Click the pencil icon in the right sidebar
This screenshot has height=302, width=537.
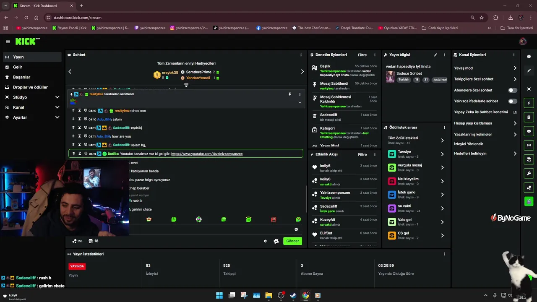coord(529,70)
